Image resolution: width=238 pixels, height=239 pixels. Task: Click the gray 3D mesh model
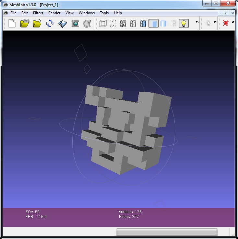127,130
